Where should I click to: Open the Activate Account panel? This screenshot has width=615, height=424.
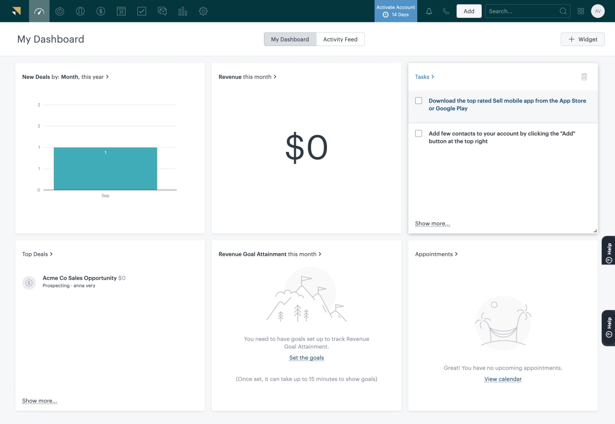pyautogui.click(x=396, y=11)
